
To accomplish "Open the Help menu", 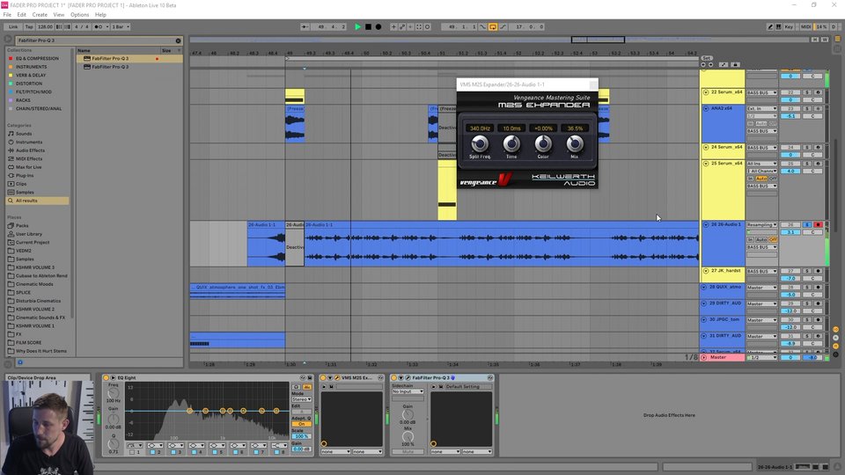I will pos(100,15).
